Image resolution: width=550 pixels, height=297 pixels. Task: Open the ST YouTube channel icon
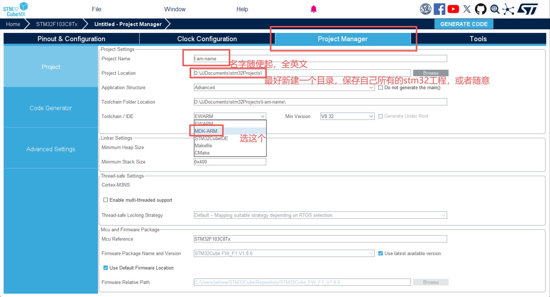pos(453,9)
